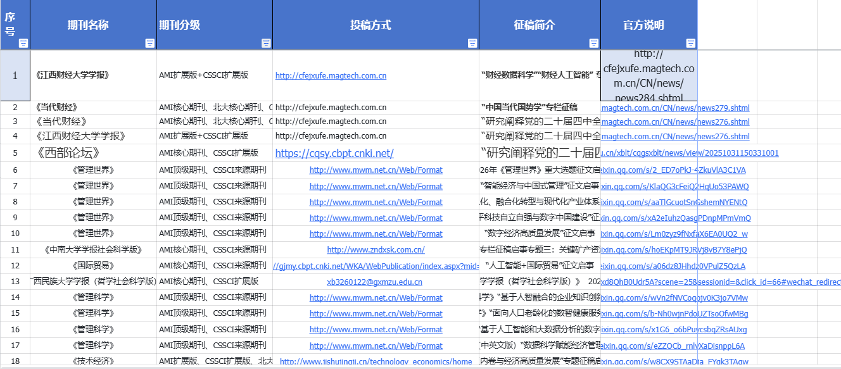Click filter icon in 官方说明 header
The height and width of the screenshot is (369, 841).
[691, 43]
